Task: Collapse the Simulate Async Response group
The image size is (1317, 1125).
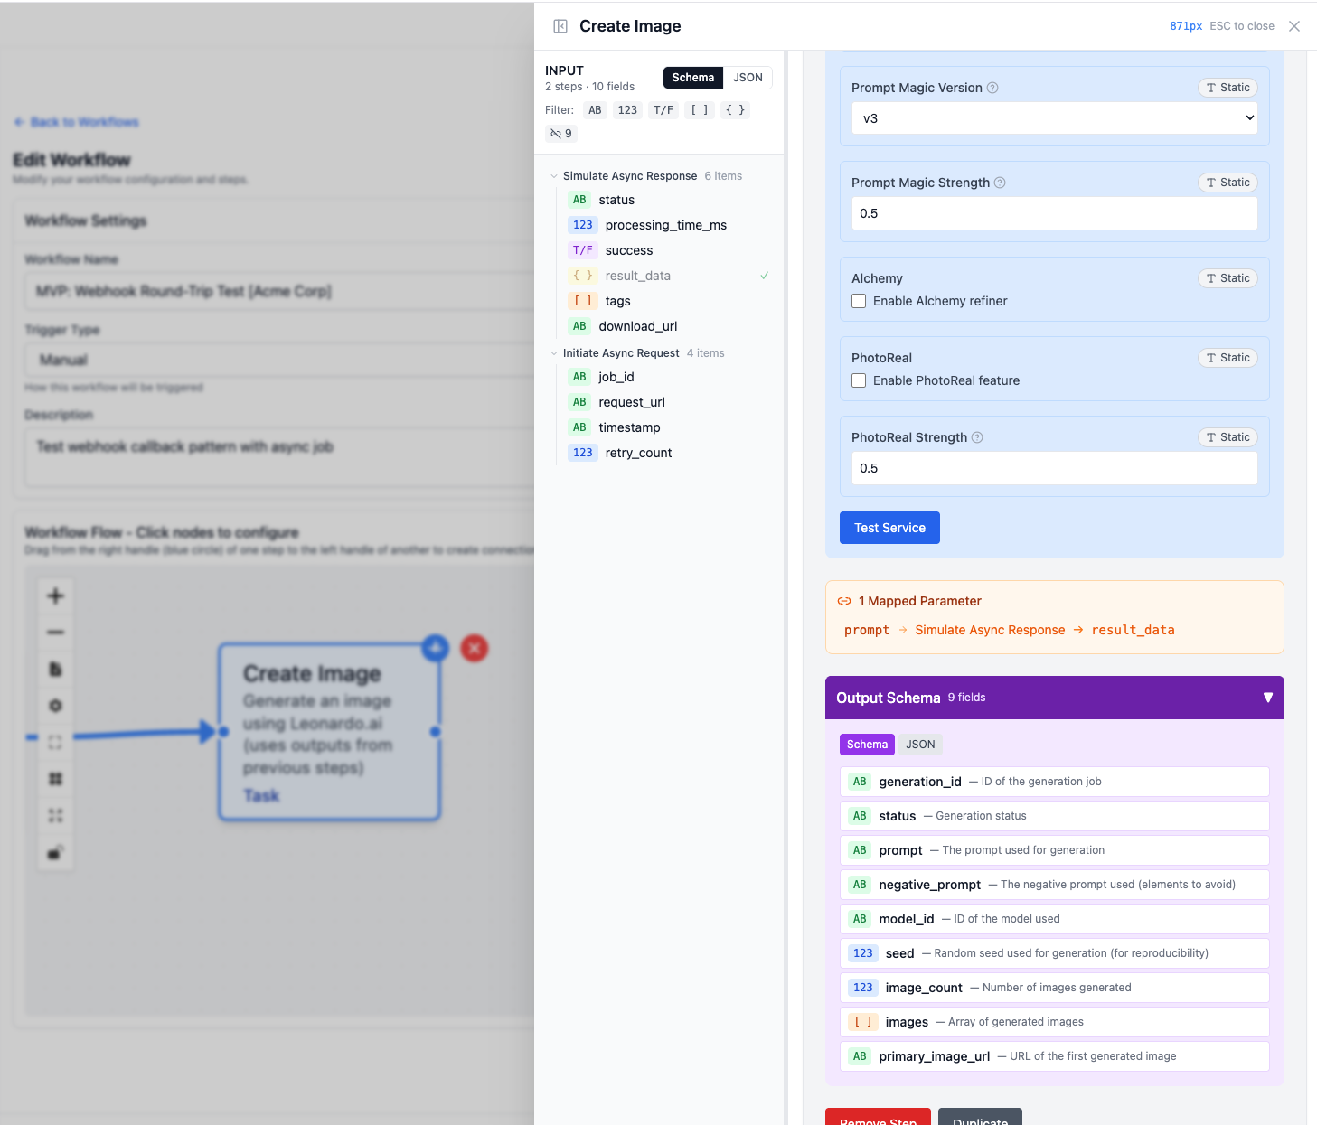Action: click(x=554, y=175)
